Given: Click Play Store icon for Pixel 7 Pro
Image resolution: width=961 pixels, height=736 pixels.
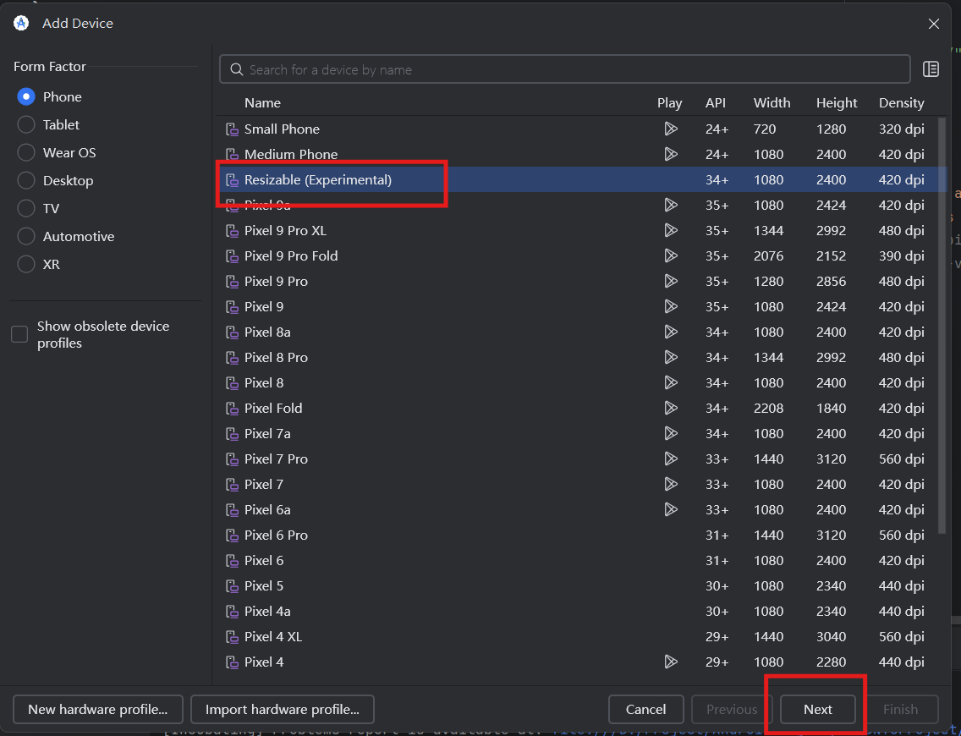Looking at the screenshot, I should (671, 459).
